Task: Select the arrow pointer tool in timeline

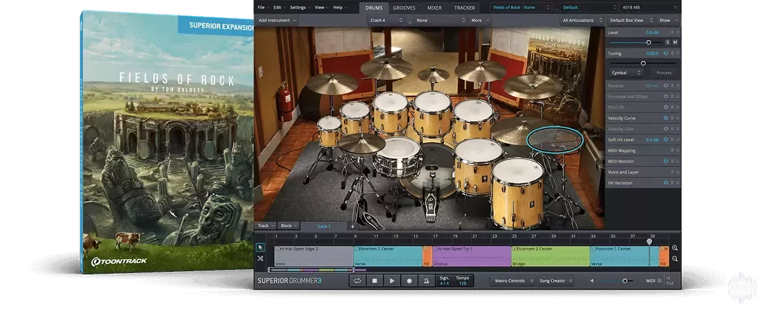Action: pos(260,247)
